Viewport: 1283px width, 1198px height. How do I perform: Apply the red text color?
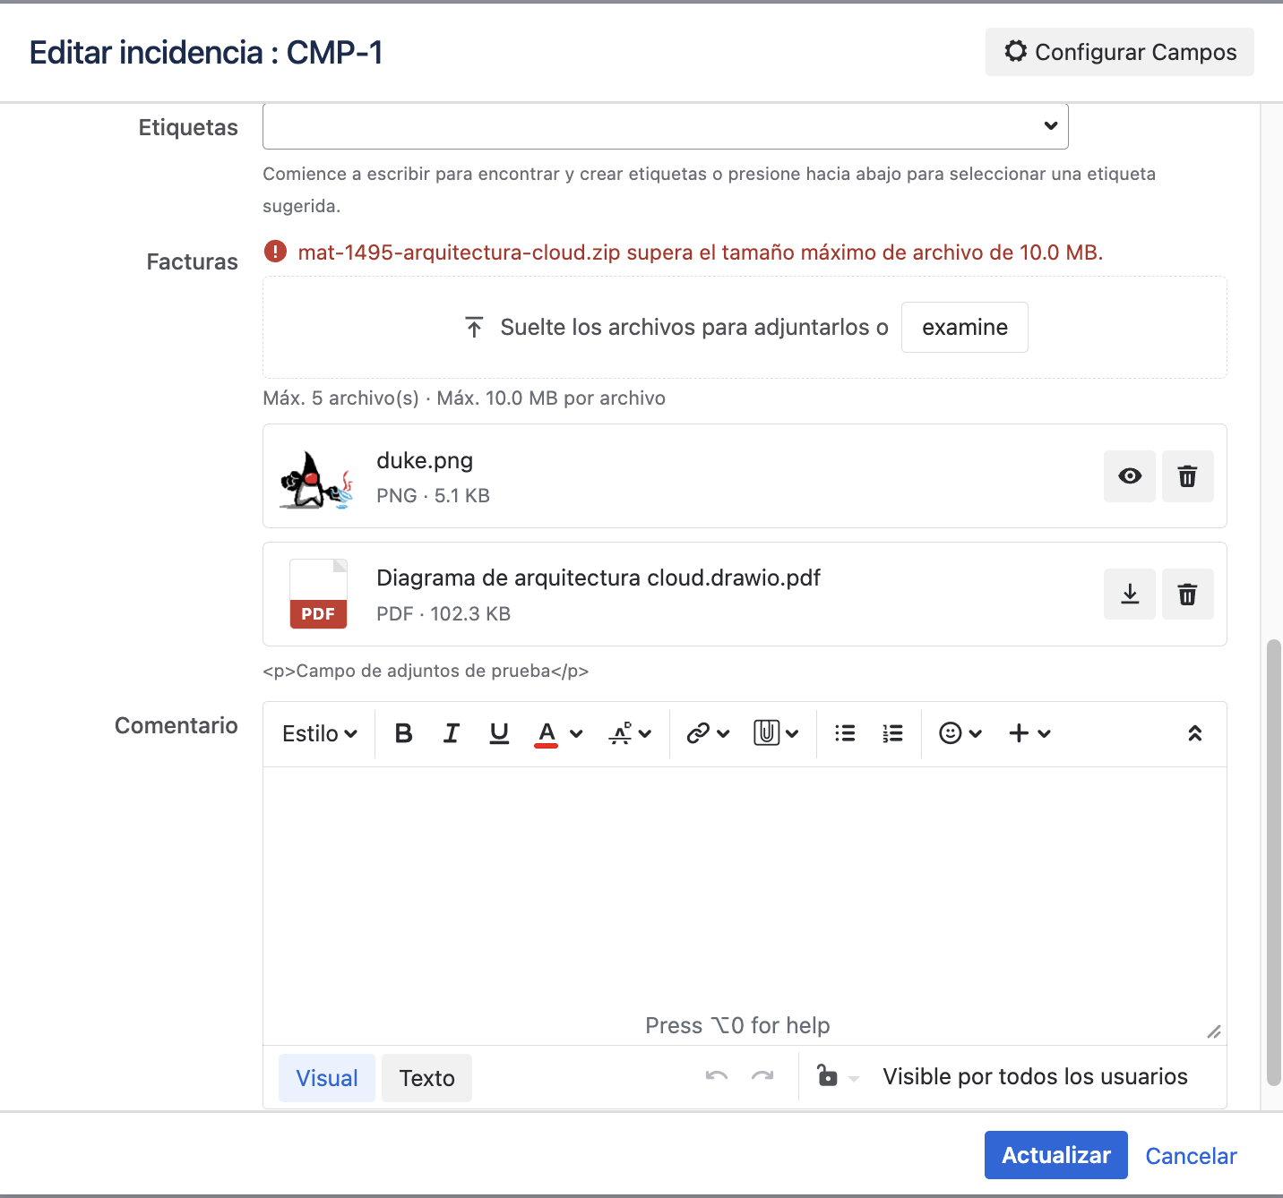547,733
